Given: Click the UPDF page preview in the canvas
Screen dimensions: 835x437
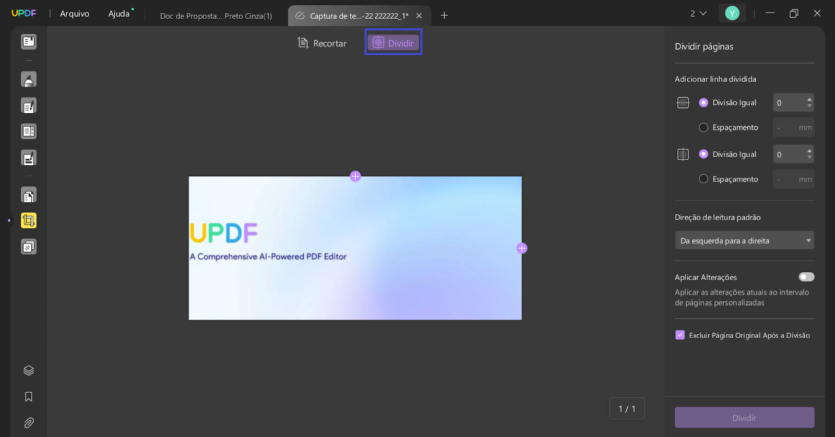Looking at the screenshot, I should pos(355,248).
